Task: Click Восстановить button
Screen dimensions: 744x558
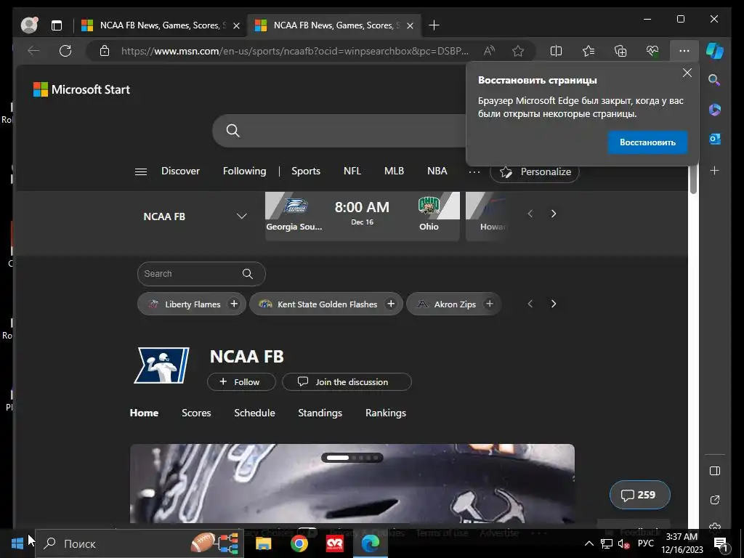Action: click(647, 142)
